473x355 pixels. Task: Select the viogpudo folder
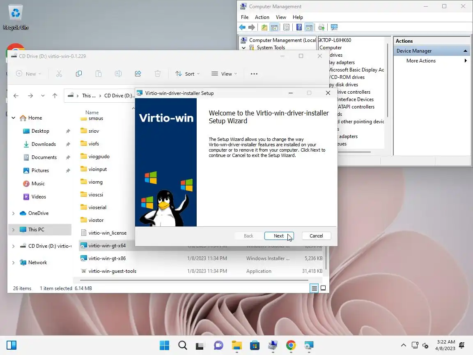point(99,157)
